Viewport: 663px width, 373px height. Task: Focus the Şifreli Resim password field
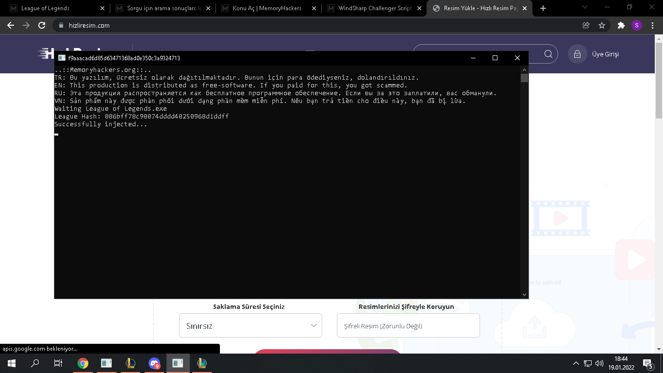coord(408,325)
